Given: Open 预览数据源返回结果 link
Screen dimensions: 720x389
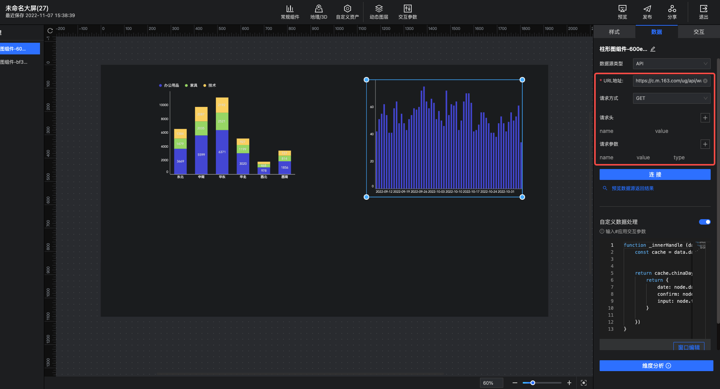Looking at the screenshot, I should (x=632, y=188).
